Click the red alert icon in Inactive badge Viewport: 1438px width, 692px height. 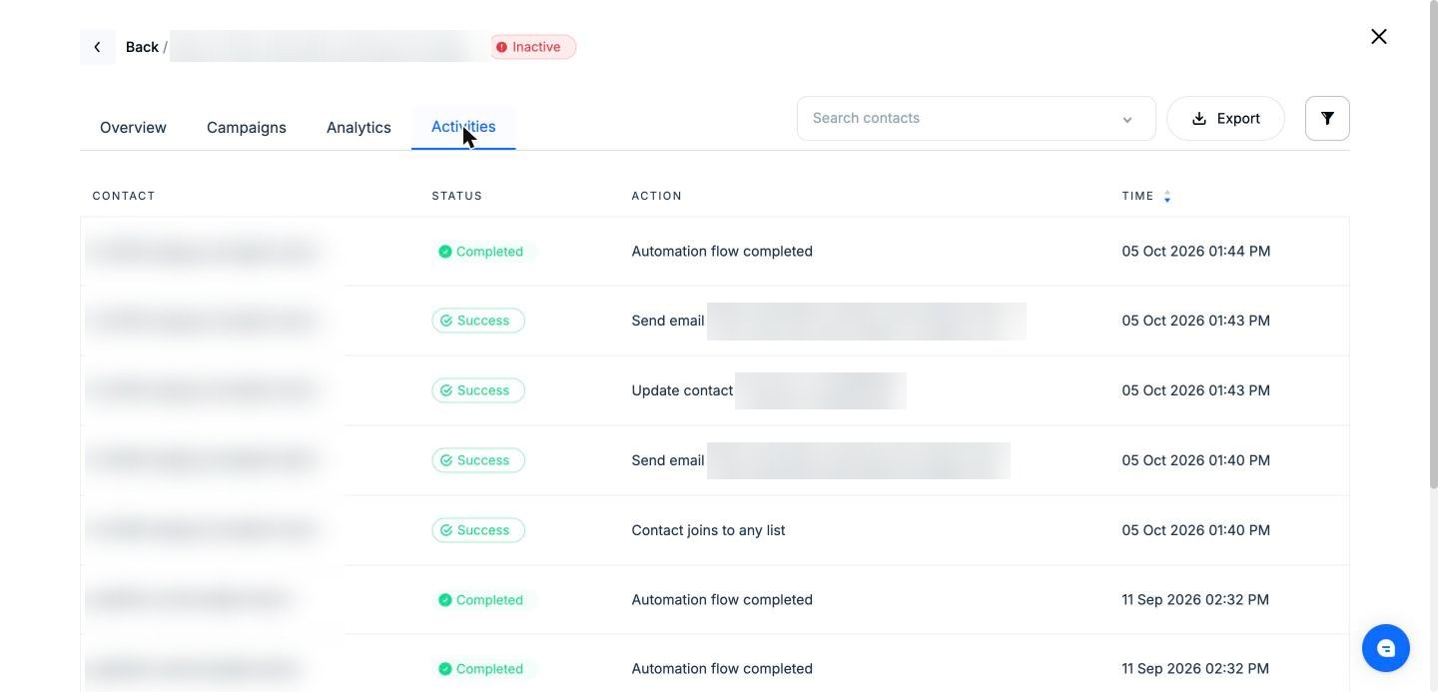[501, 47]
